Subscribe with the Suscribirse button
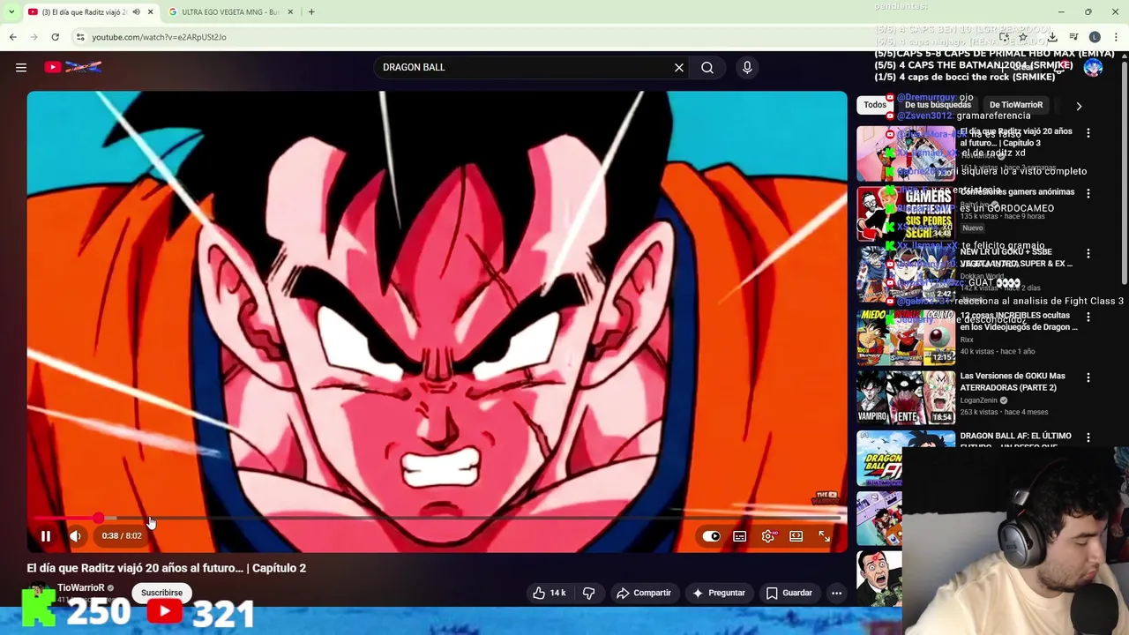 161,593
